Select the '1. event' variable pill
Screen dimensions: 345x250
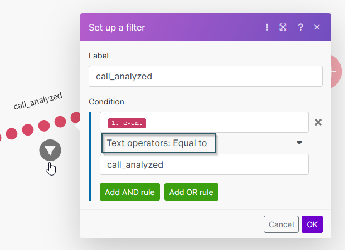[127, 123]
